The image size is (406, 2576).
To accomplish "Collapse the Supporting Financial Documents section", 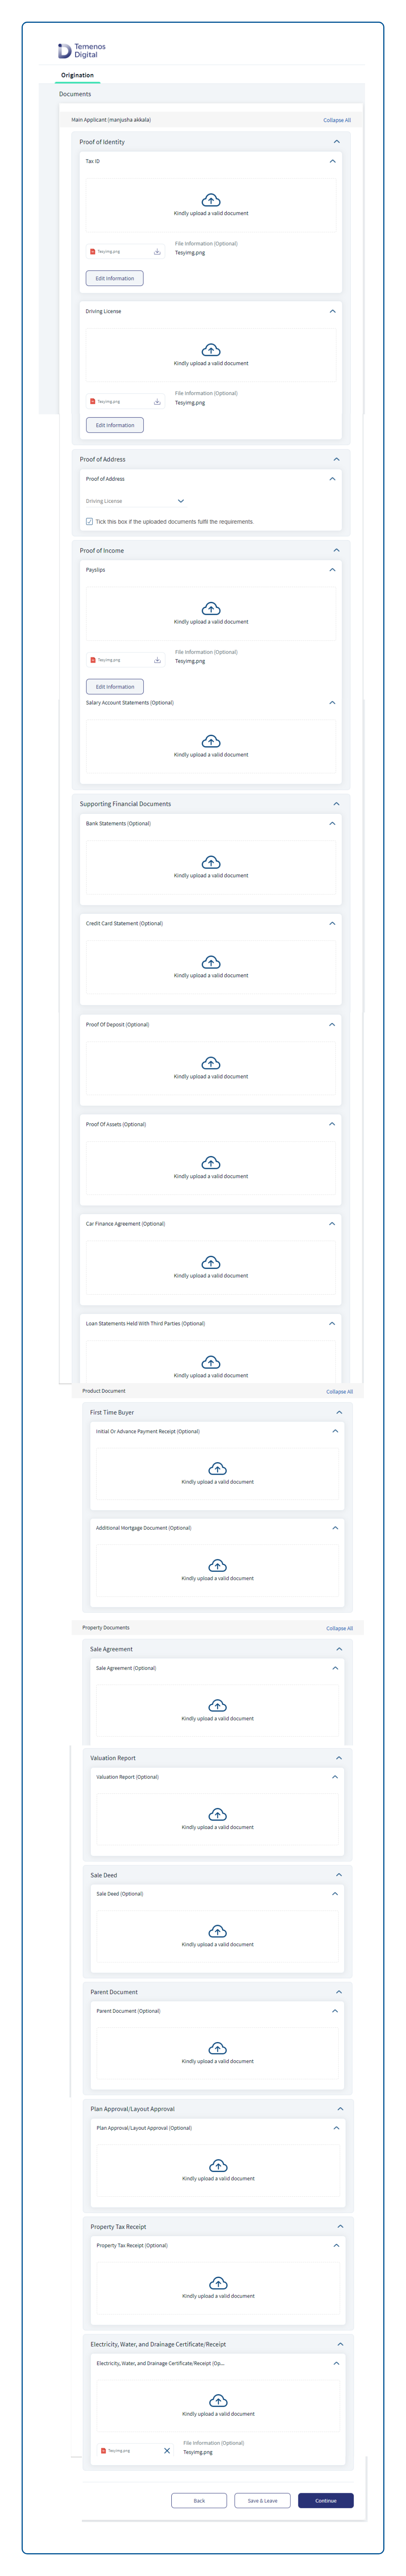I will (x=336, y=804).
